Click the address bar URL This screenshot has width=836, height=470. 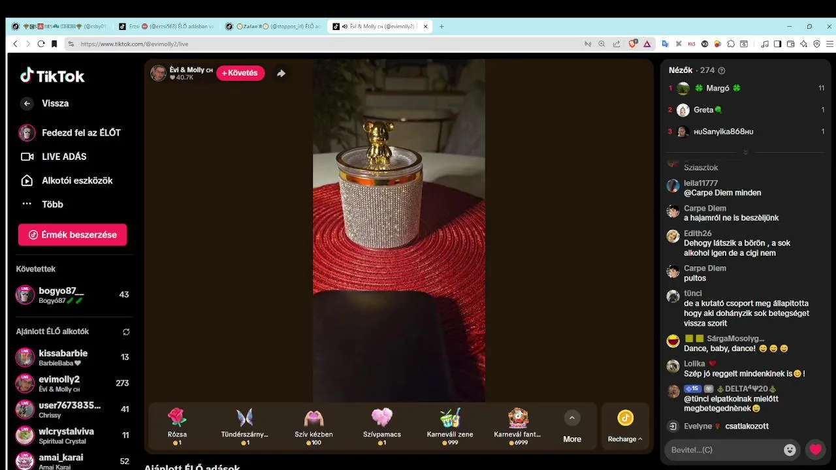coord(135,44)
